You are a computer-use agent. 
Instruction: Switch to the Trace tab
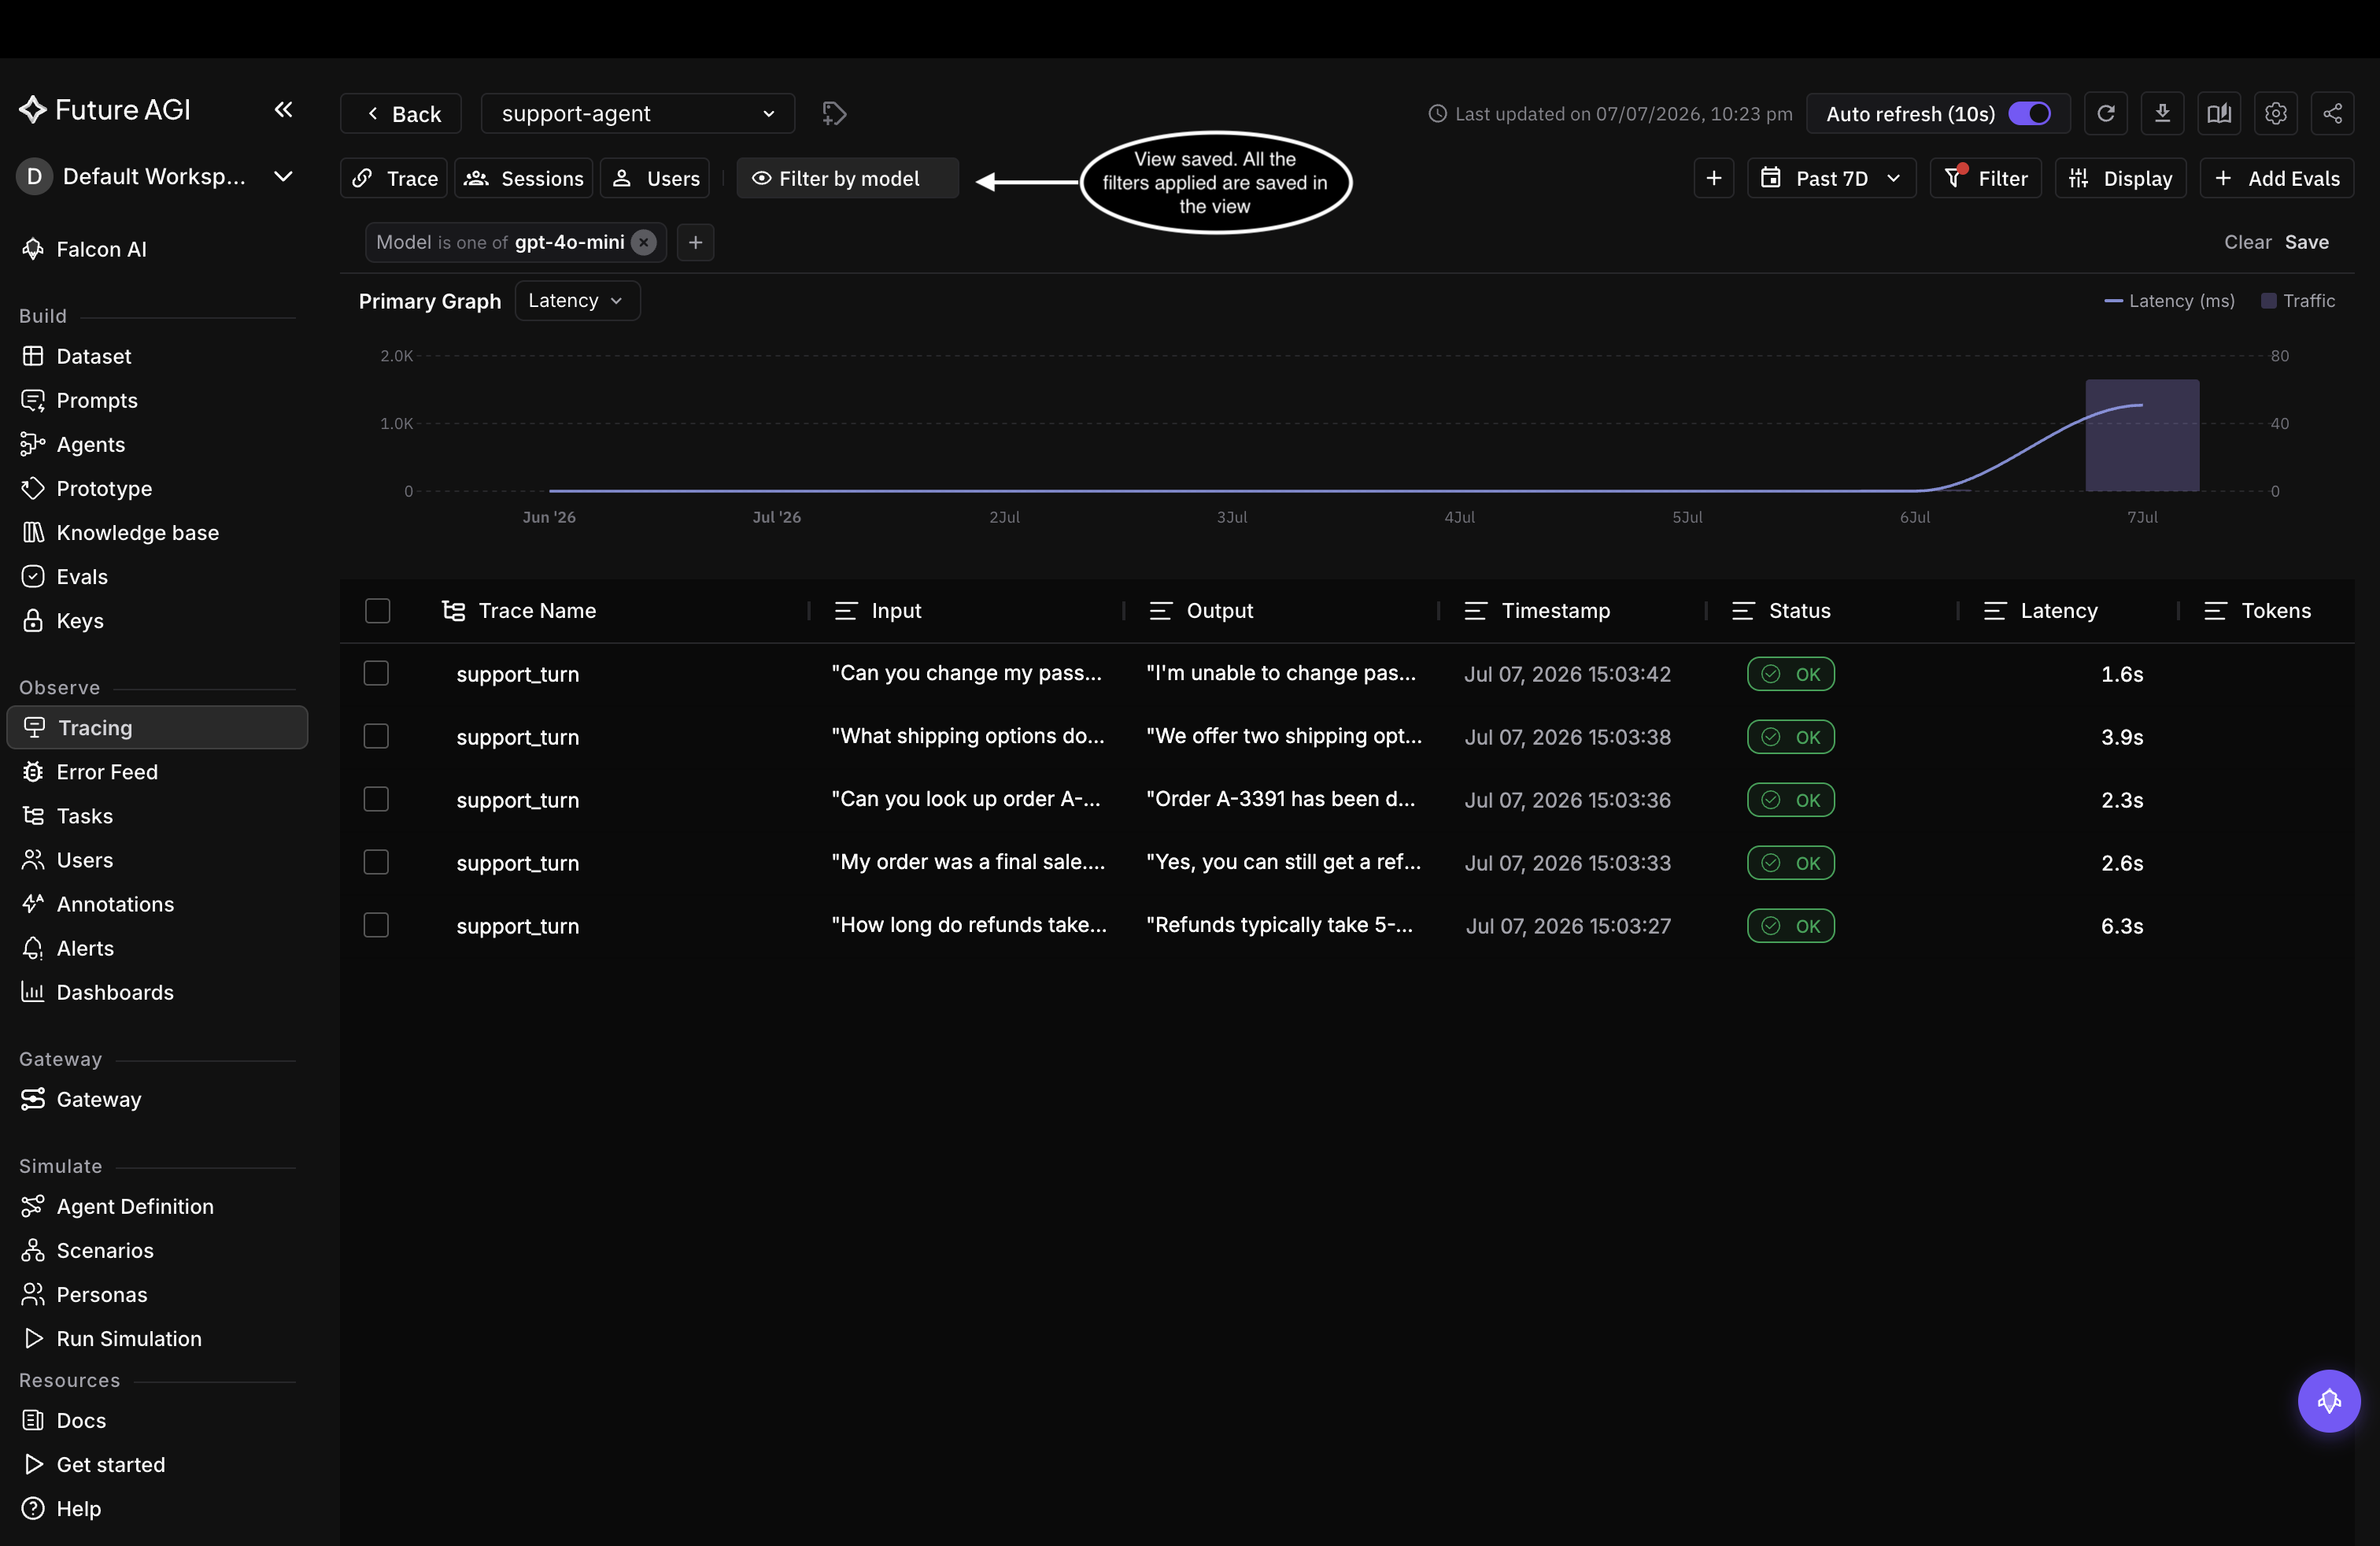395,178
